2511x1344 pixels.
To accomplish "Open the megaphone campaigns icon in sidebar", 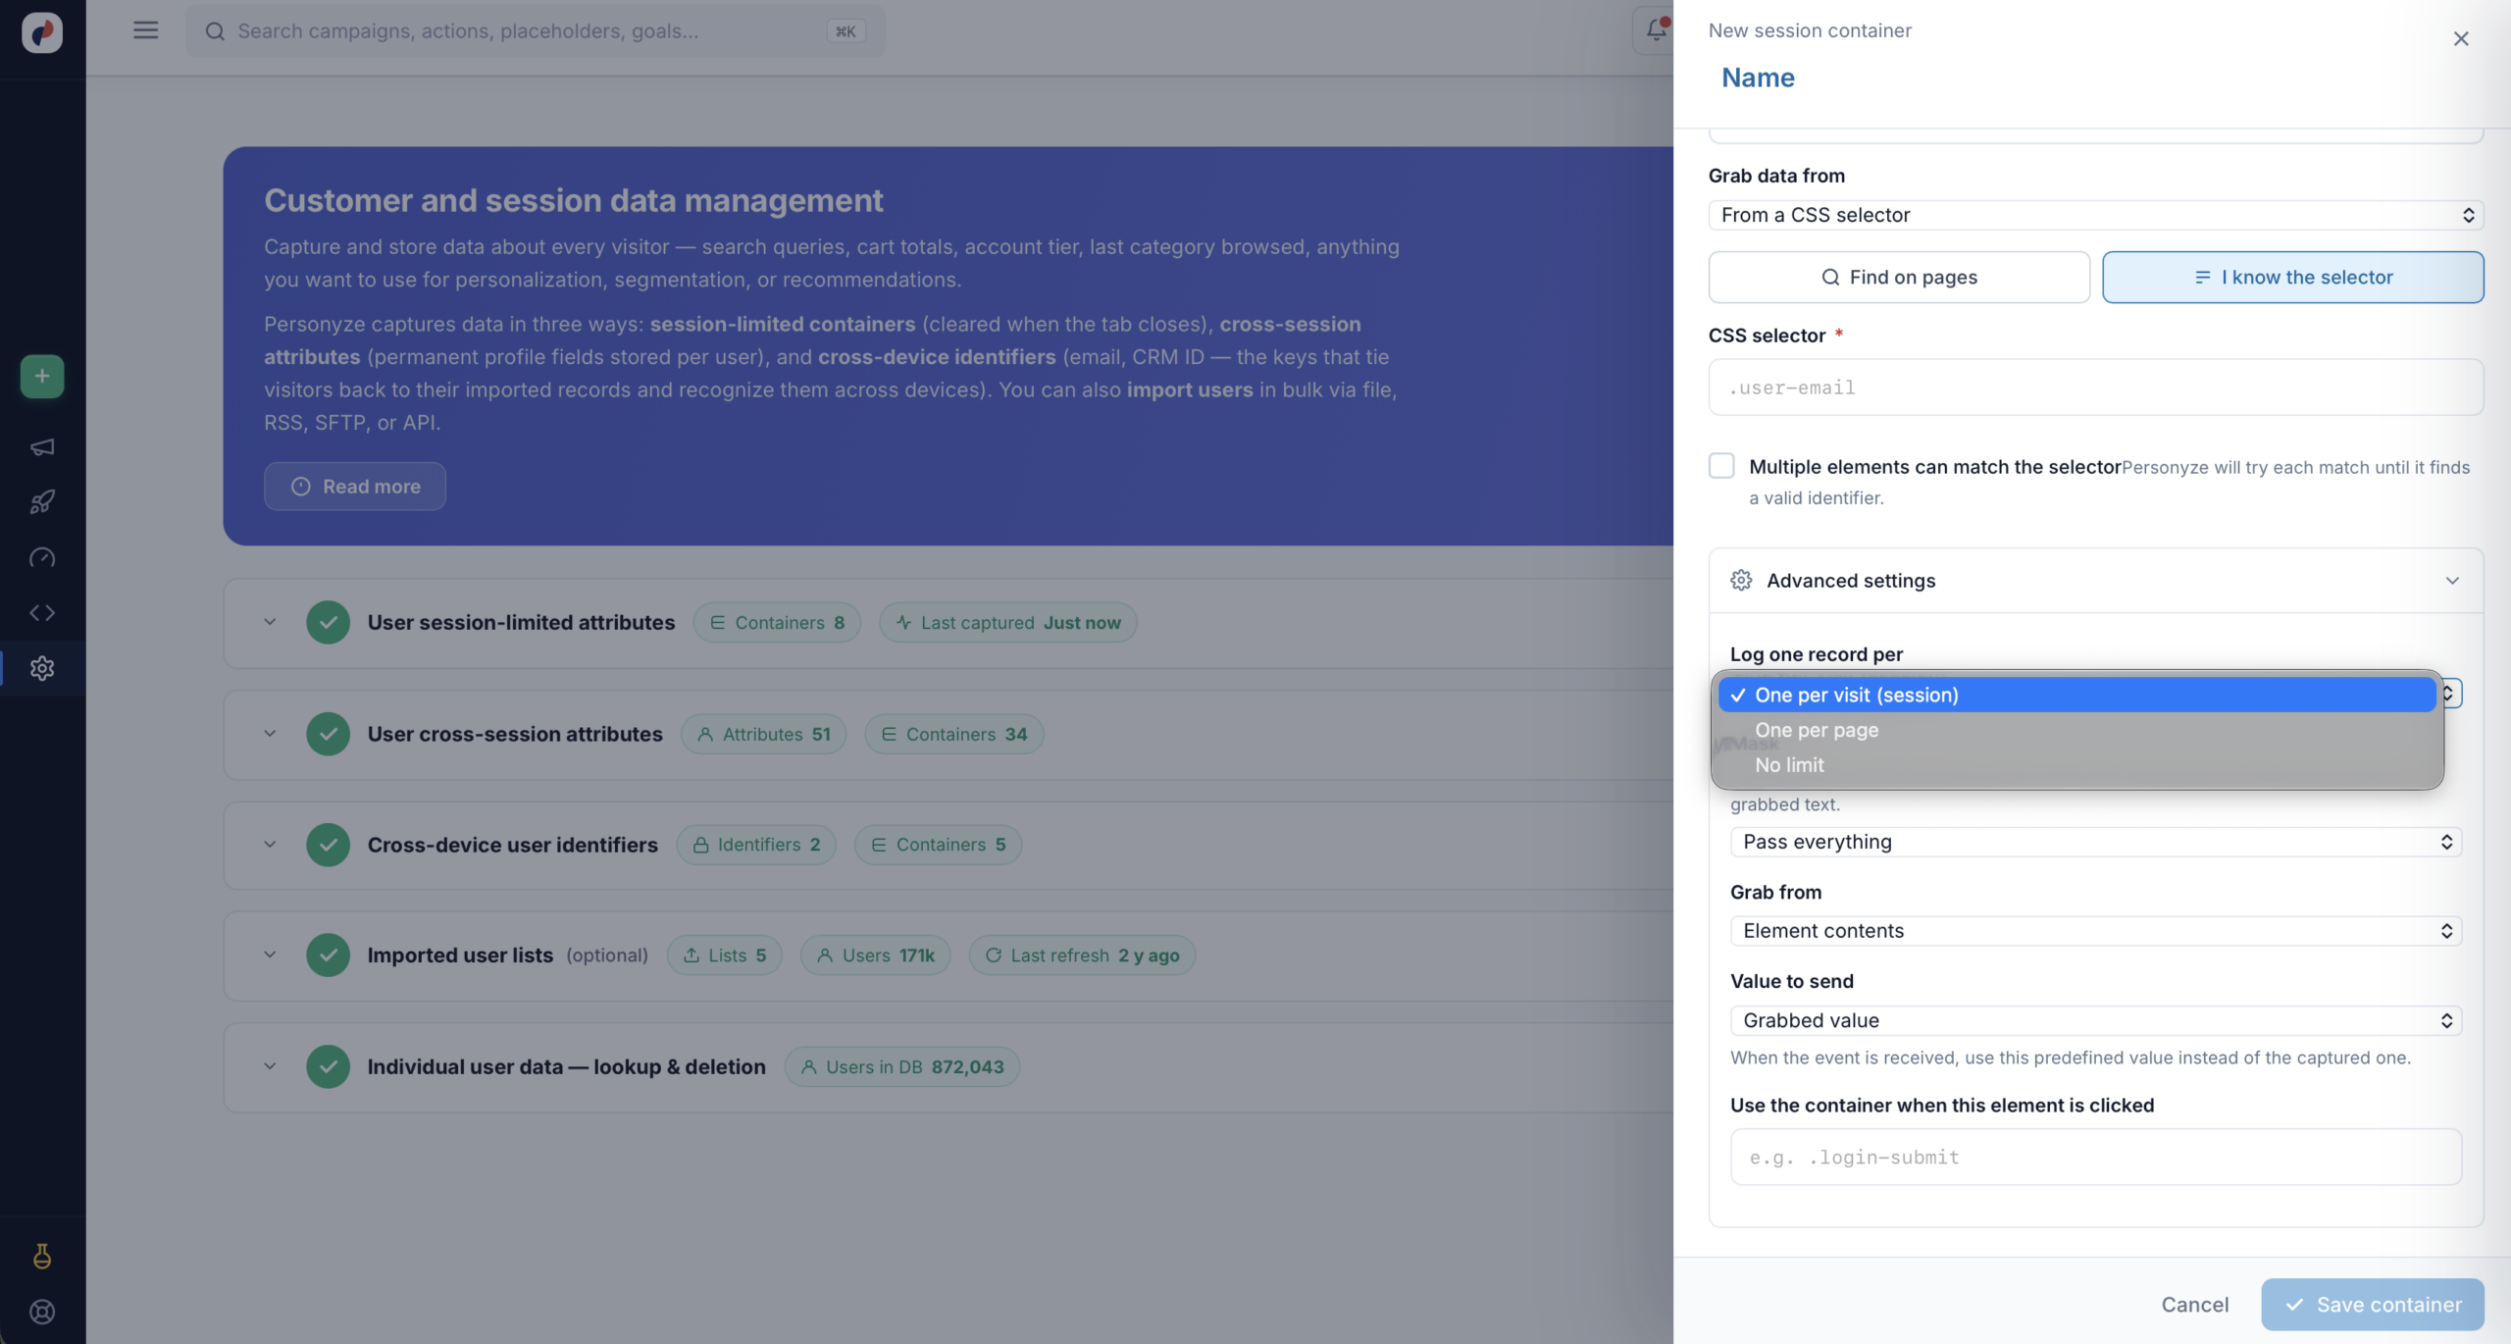I will point(42,447).
